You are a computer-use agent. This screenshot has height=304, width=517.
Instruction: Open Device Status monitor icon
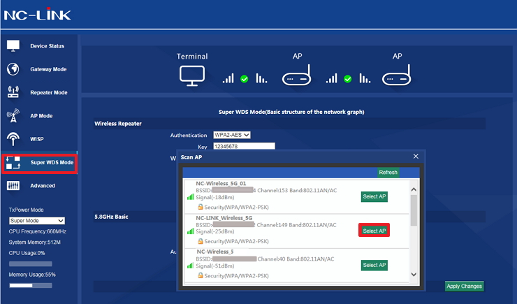point(13,46)
